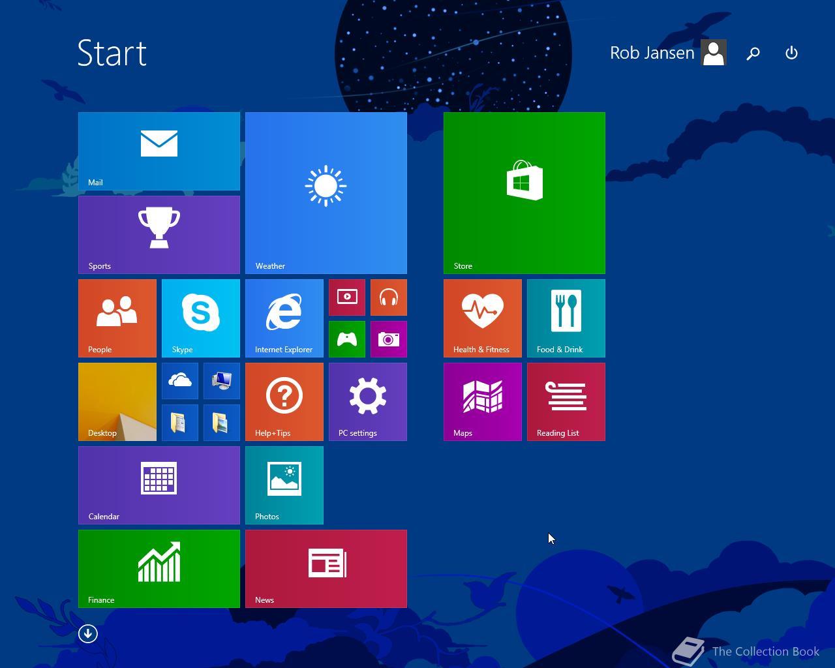This screenshot has width=835, height=668.
Task: Open the Internet Explorer tile
Action: tap(284, 318)
